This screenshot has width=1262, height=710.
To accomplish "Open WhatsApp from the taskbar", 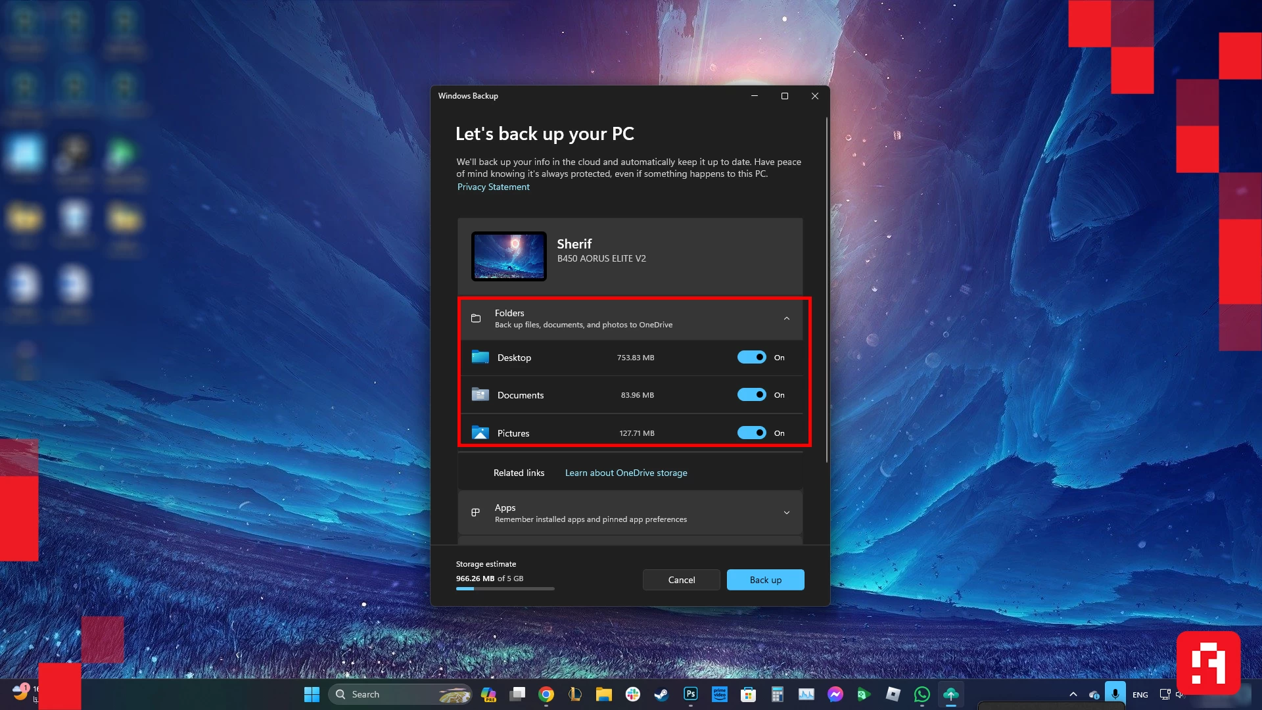I will click(922, 694).
